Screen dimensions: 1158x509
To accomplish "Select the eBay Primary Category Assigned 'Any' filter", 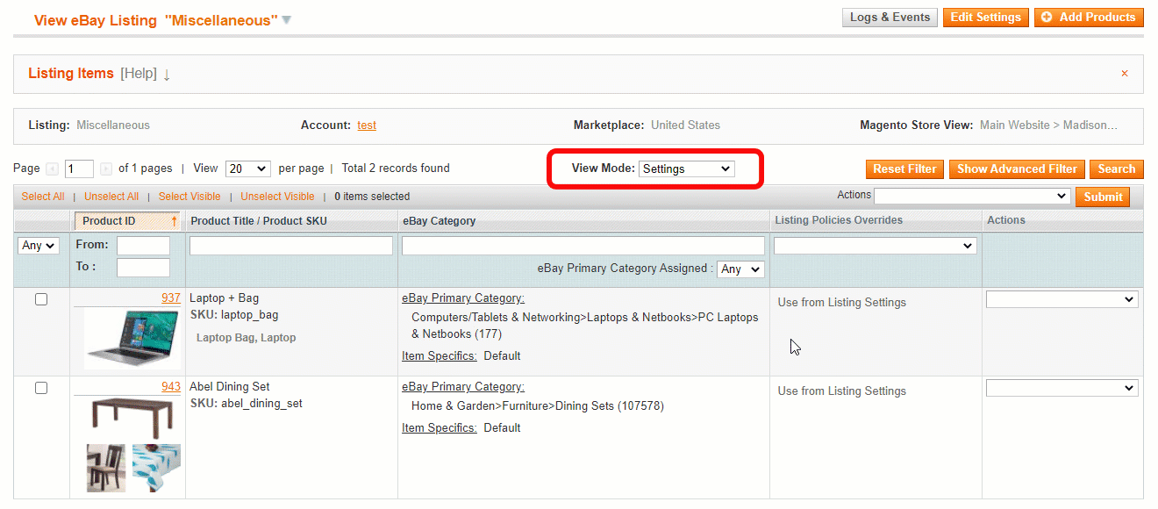I will 740,269.
